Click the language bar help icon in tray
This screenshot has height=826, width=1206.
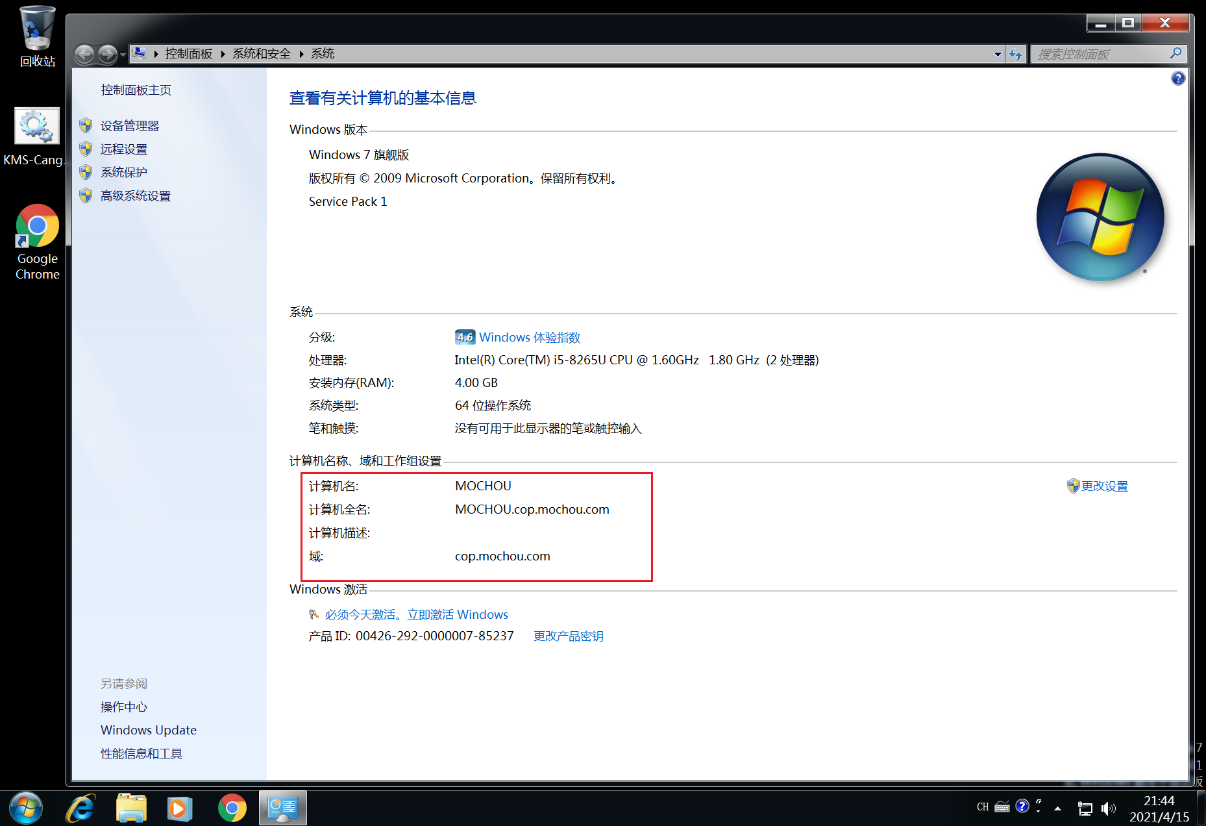click(x=1022, y=806)
